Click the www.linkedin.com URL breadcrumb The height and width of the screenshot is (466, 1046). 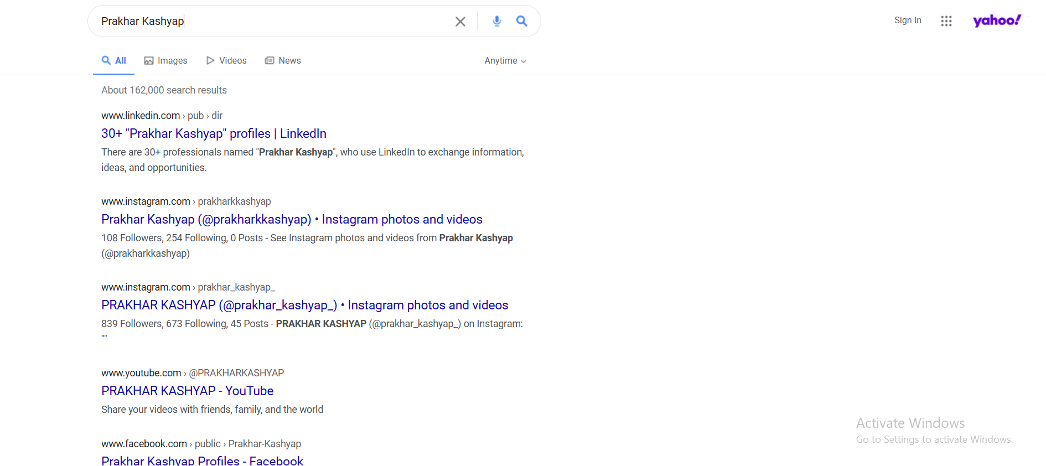point(141,116)
